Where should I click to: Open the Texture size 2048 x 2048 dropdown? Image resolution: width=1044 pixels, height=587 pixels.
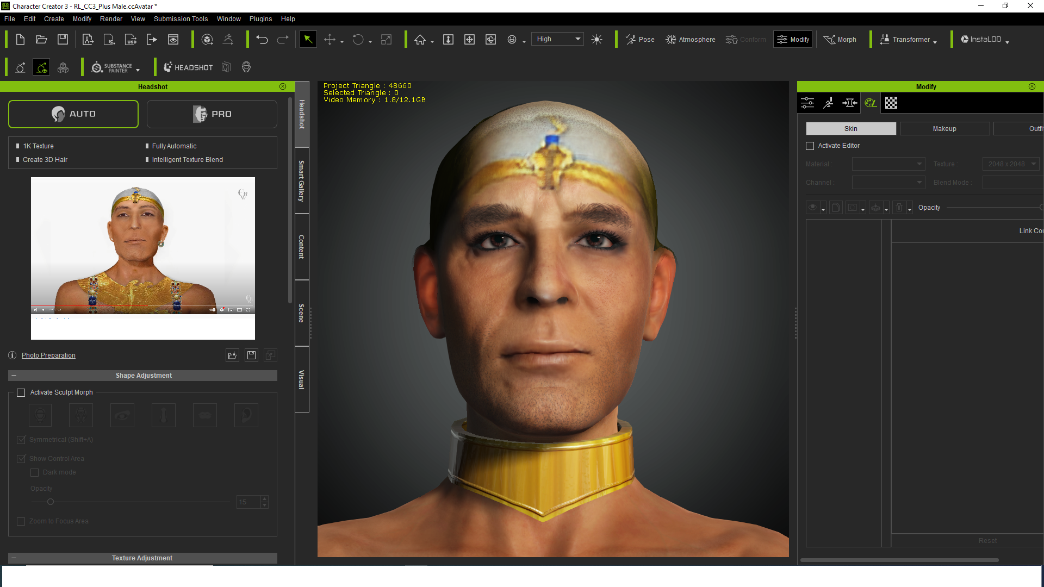point(1010,164)
